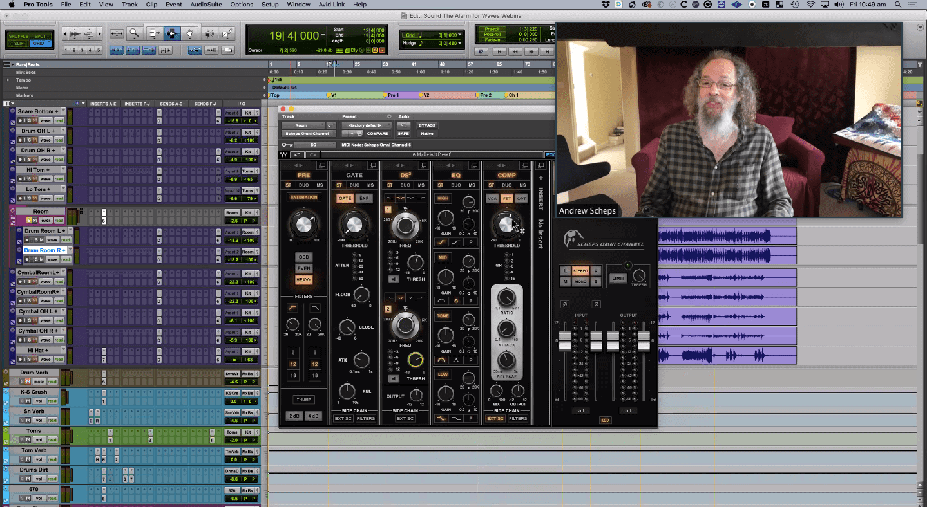The height and width of the screenshot is (507, 927).
Task: Click the SAFE automation button
Action: click(403, 134)
